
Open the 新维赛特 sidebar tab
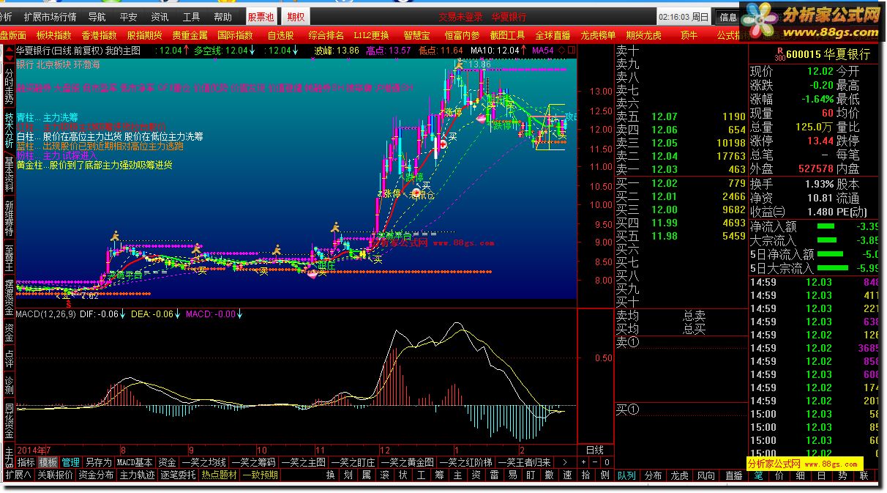pyautogui.click(x=9, y=218)
